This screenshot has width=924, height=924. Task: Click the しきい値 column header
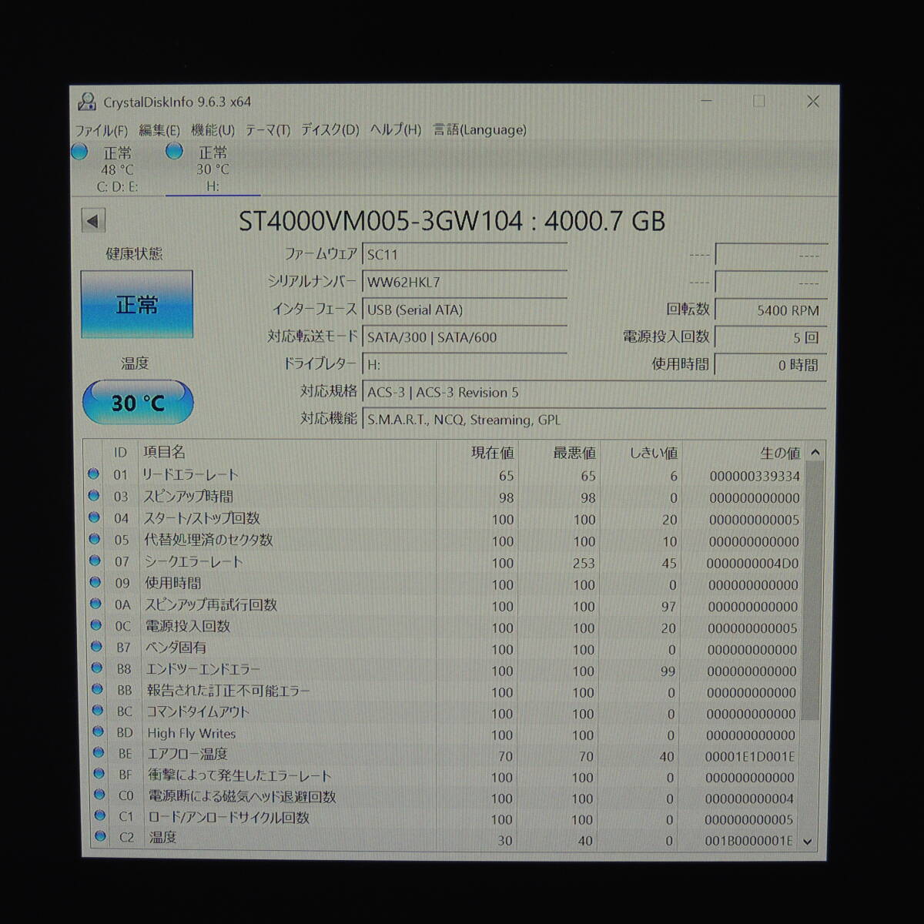641,453
